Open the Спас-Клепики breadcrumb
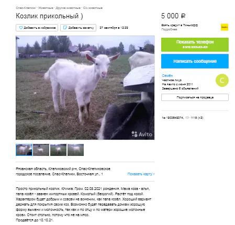The width and height of the screenshot is (235, 225). coord(26,8)
